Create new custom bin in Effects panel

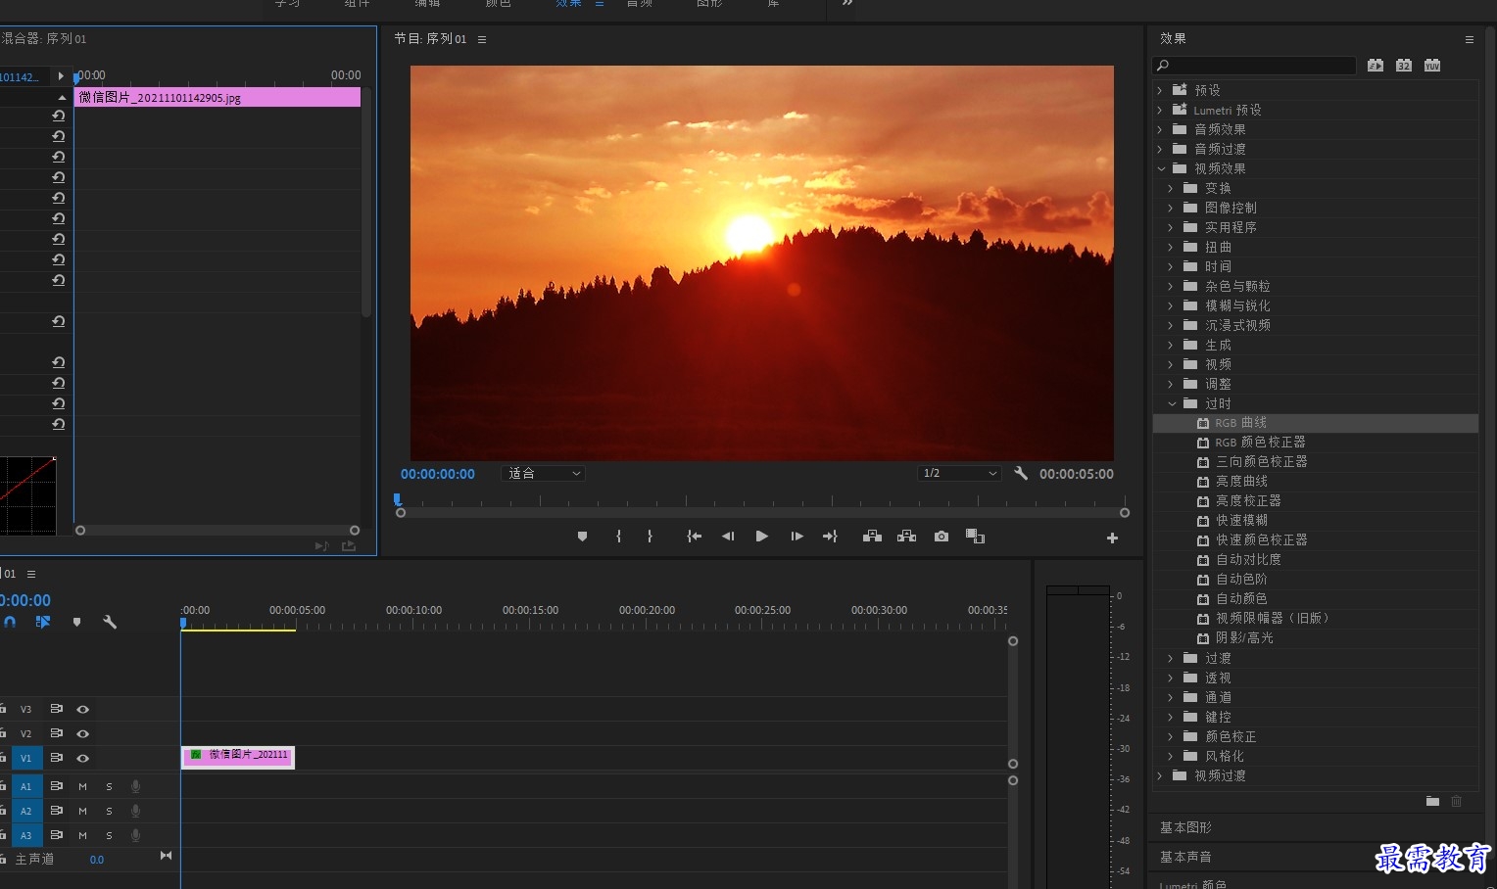1432,801
